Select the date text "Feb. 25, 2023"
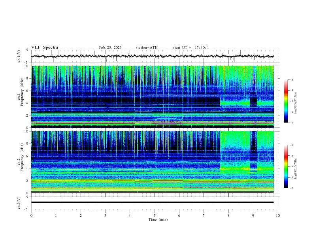Image resolution: width=313 pixels, height=242 pixels. (x=110, y=47)
